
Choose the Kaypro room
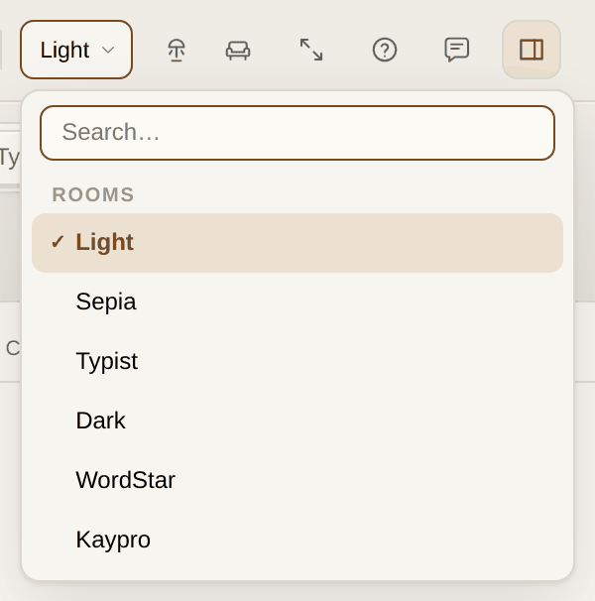coord(297,540)
